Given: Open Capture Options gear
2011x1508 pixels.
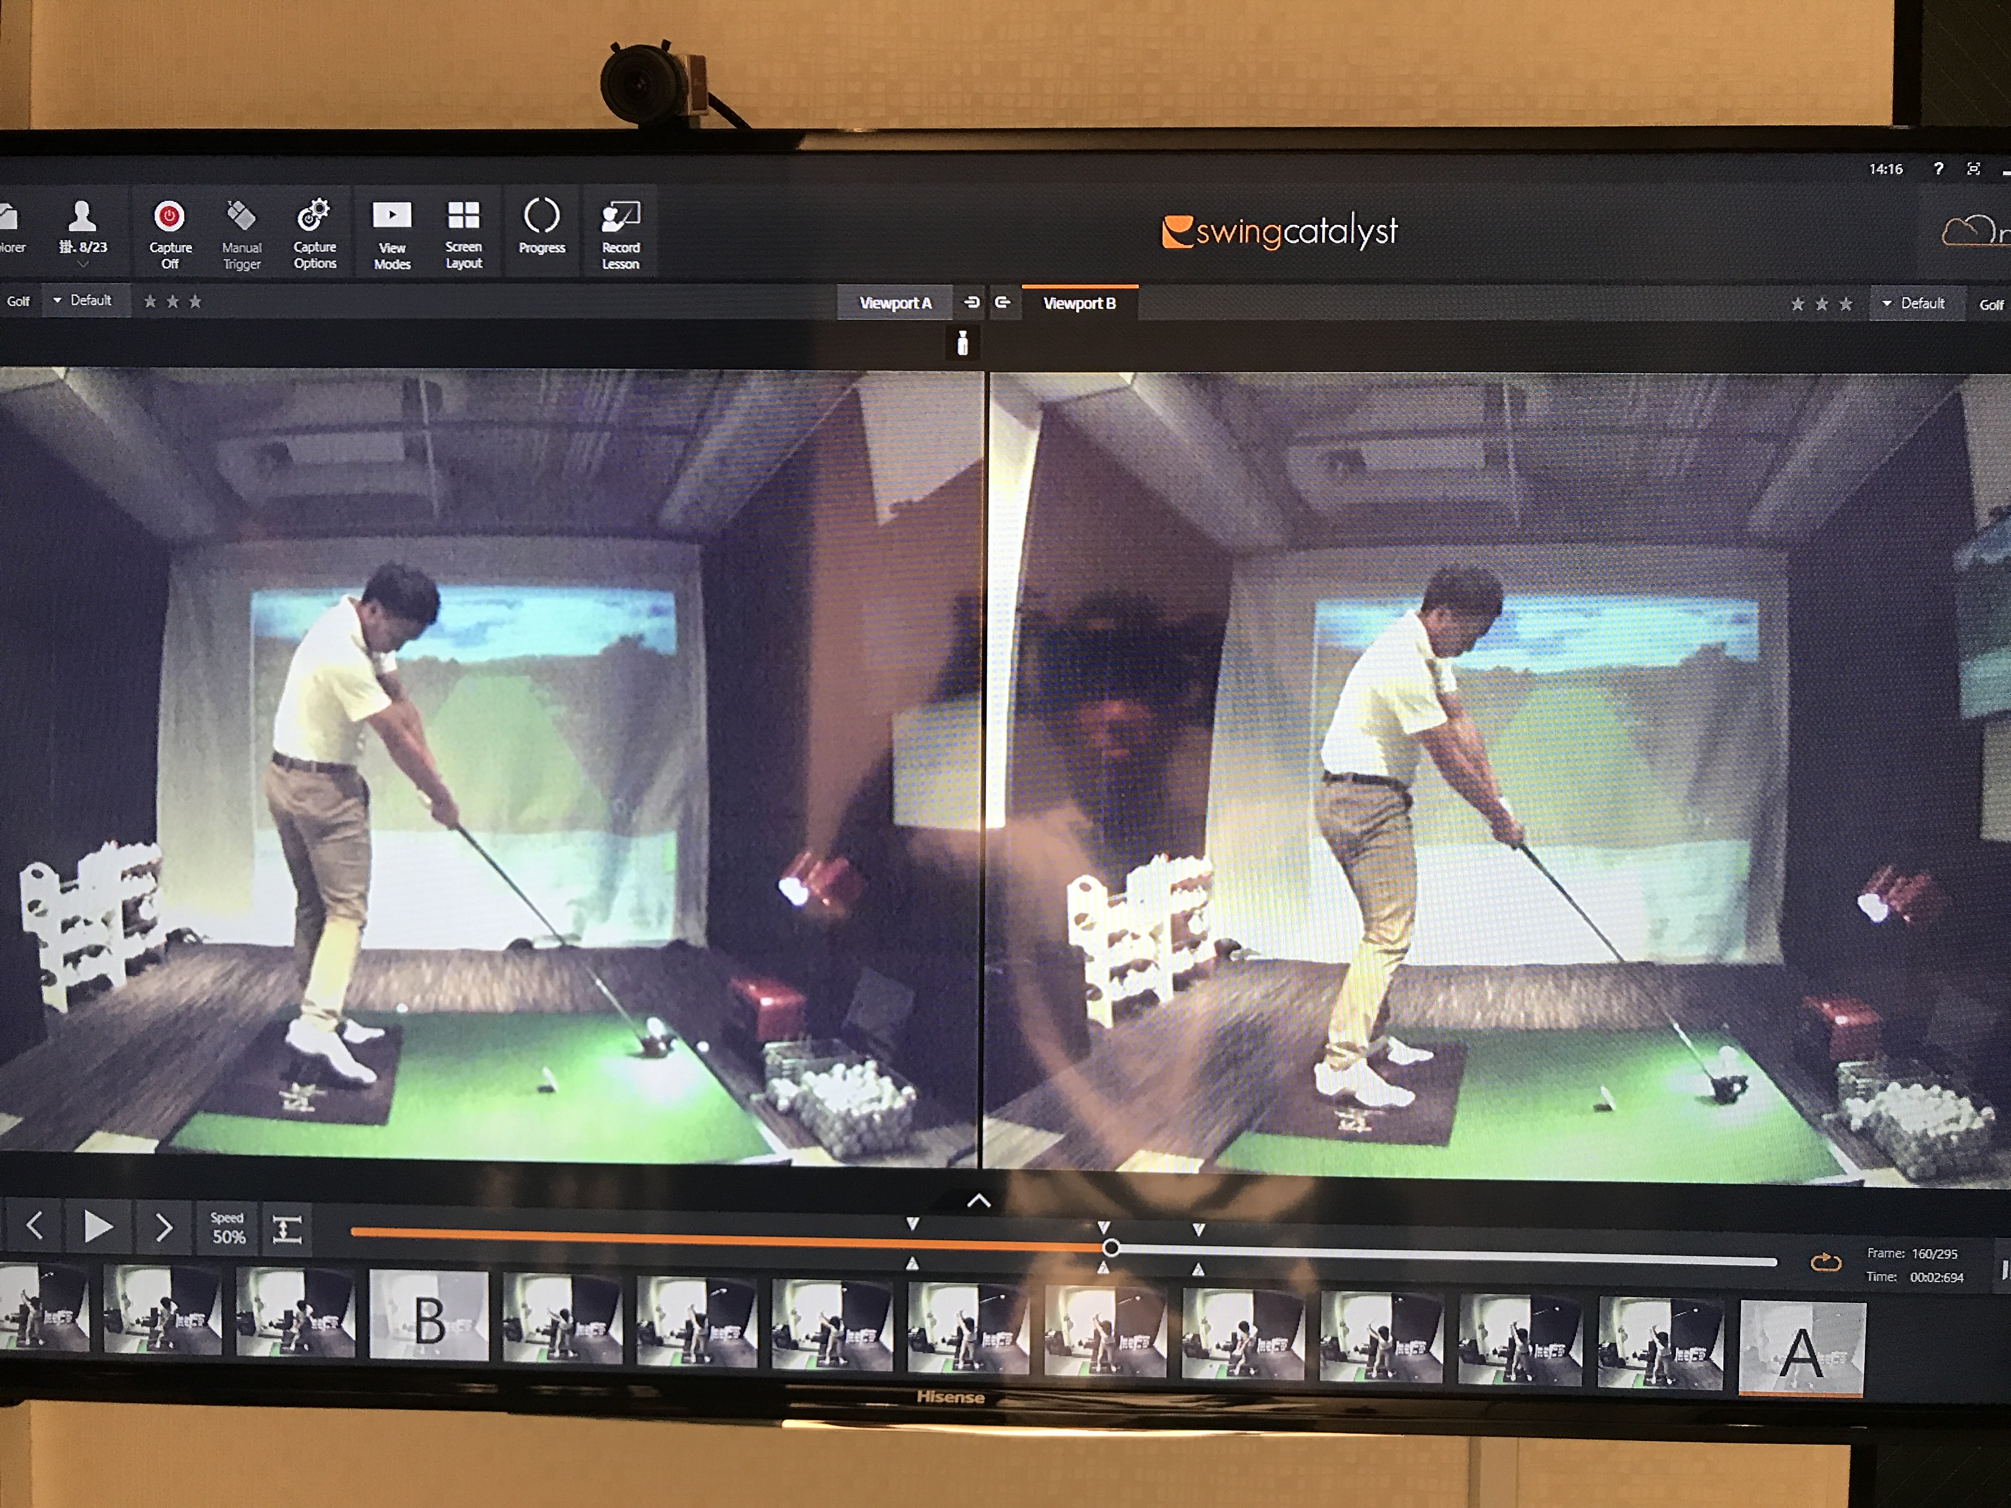Looking at the screenshot, I should 315,233.
